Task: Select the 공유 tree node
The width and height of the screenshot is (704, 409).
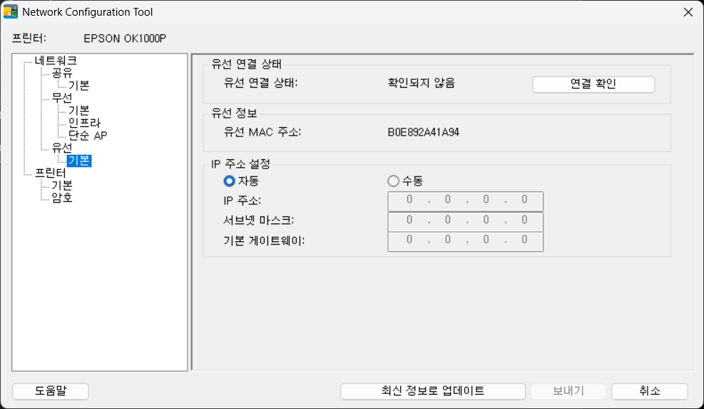Action: (x=62, y=73)
